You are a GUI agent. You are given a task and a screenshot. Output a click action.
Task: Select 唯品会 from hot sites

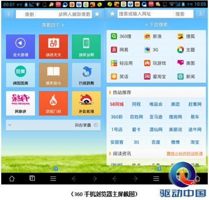(x=156, y=104)
